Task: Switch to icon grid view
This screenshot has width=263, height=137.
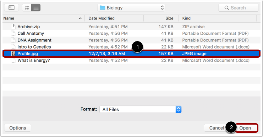Action: point(27,7)
